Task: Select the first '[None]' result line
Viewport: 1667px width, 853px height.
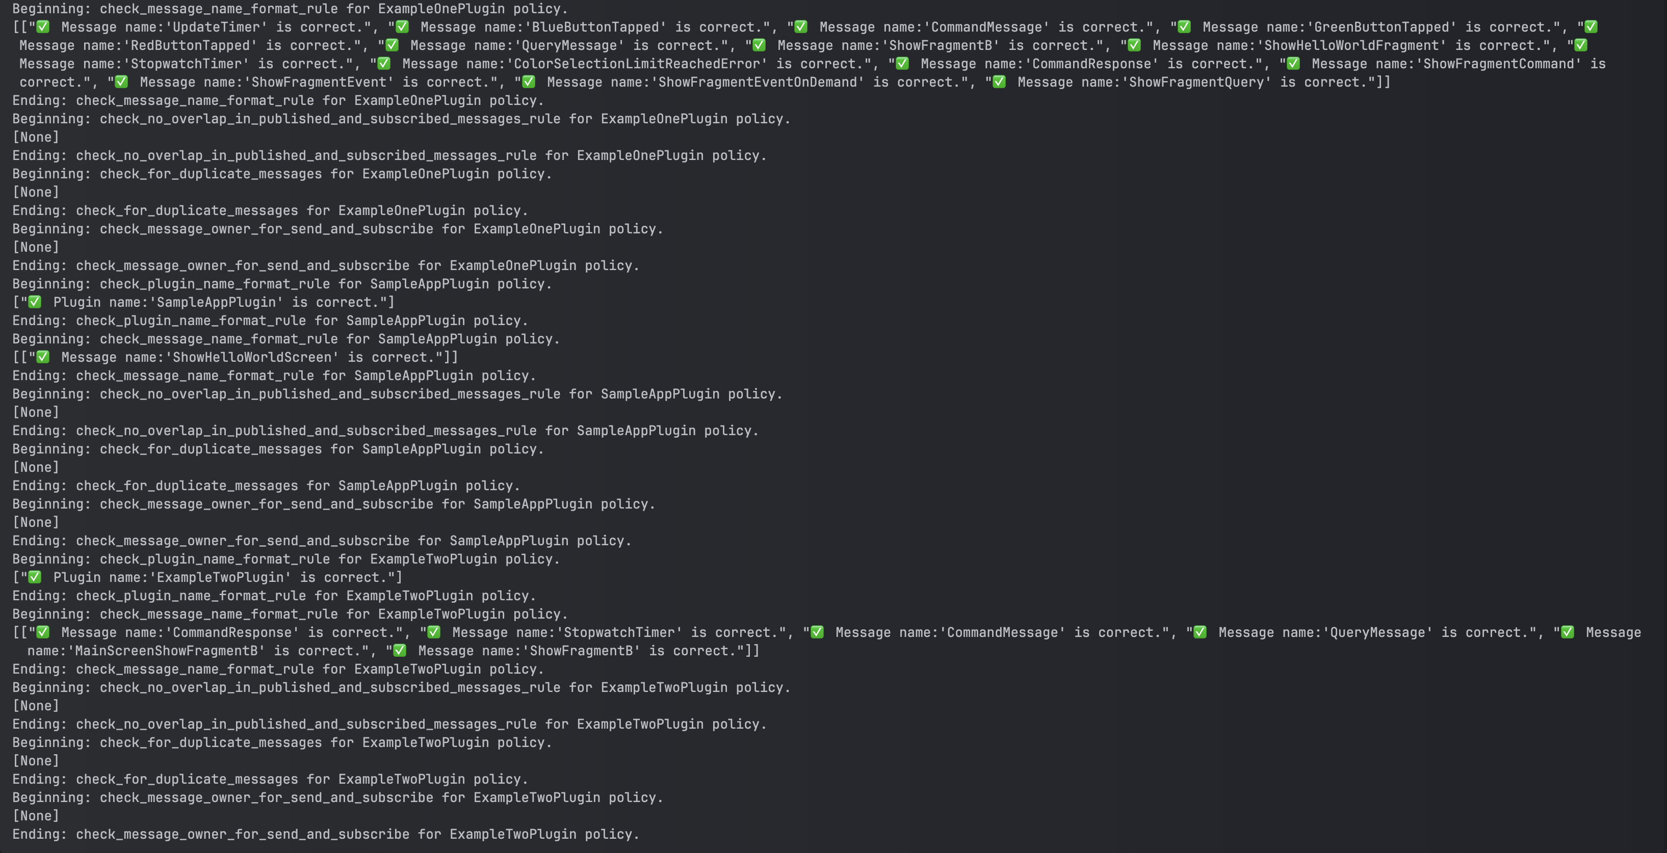Action: click(x=37, y=137)
